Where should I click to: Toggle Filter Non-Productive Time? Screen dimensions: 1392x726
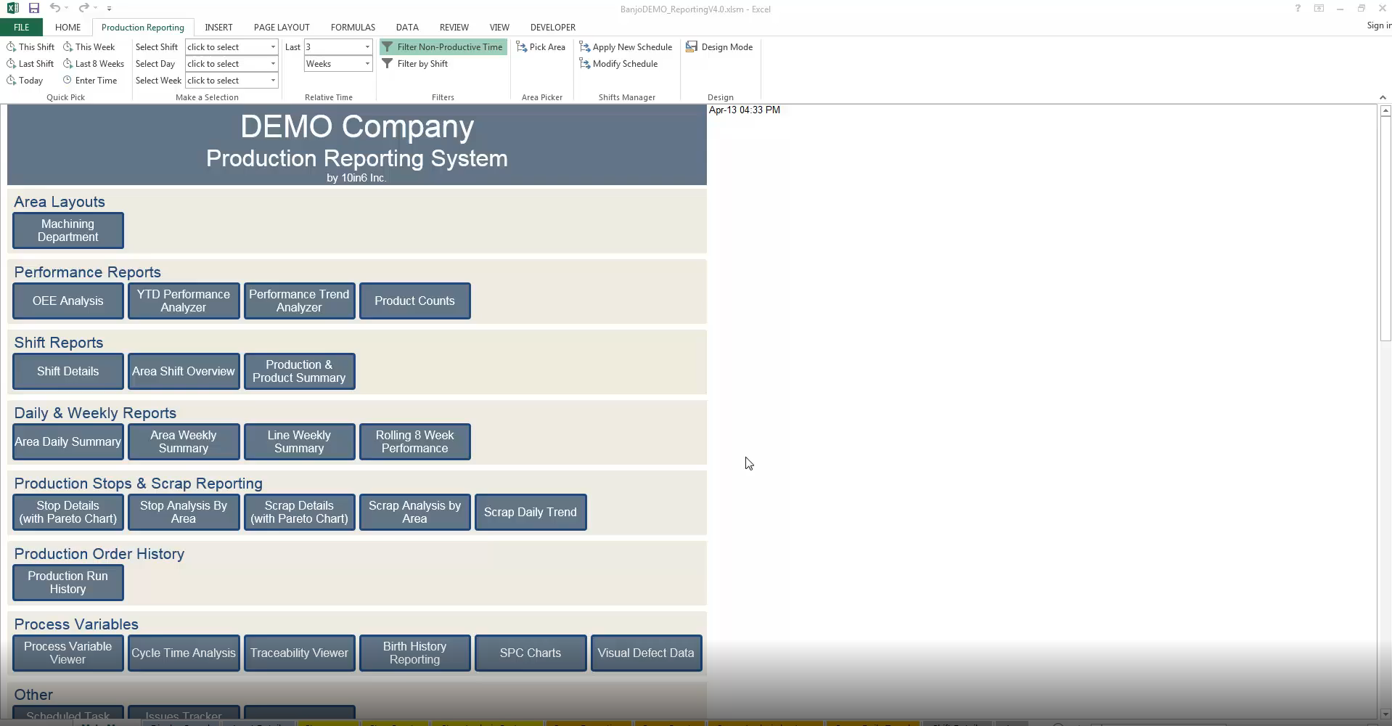pos(443,47)
